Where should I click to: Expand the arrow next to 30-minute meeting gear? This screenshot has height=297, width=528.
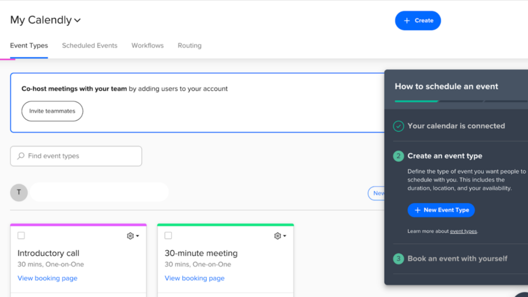[x=284, y=236]
